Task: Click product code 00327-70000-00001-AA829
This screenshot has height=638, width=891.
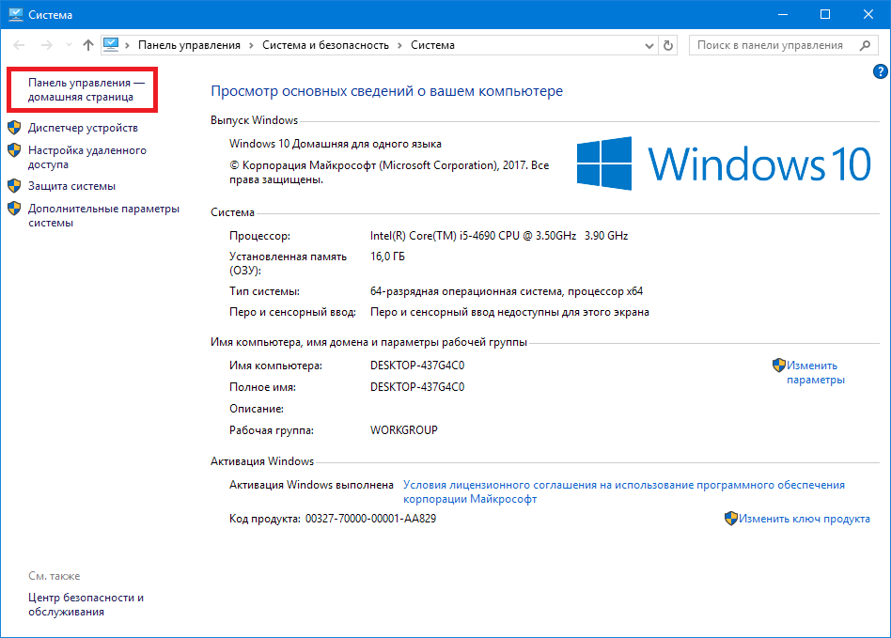Action: pyautogui.click(x=370, y=518)
